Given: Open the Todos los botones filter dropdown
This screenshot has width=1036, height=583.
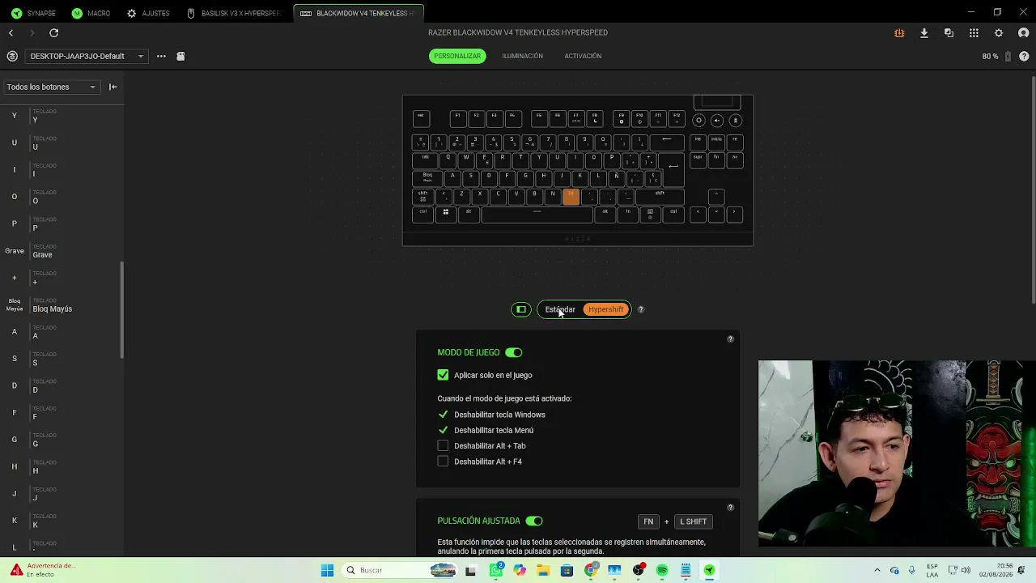Looking at the screenshot, I should click(x=51, y=87).
